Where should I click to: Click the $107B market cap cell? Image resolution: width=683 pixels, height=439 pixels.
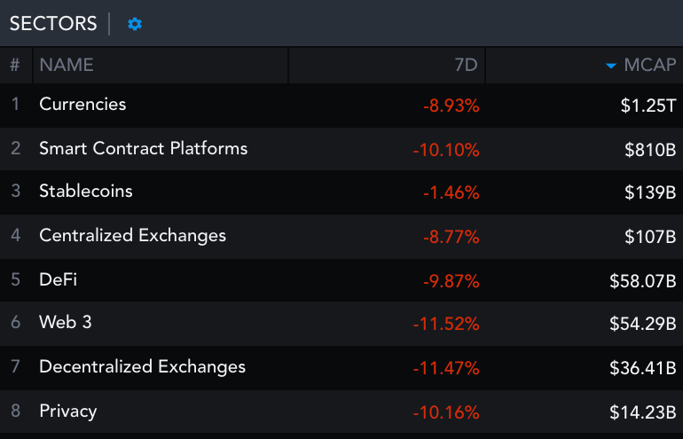pyautogui.click(x=650, y=238)
